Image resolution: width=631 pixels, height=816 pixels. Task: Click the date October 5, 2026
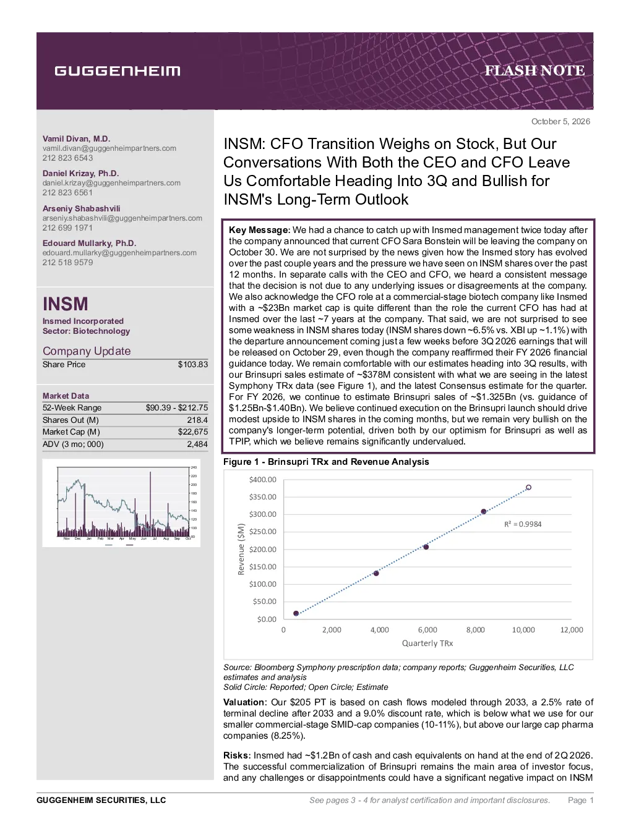point(560,122)
